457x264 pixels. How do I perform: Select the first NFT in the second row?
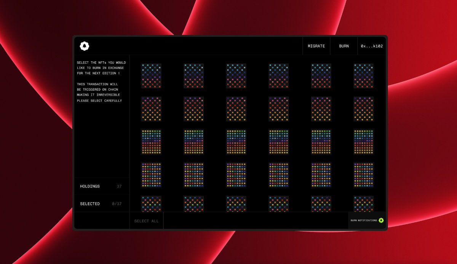click(x=151, y=109)
